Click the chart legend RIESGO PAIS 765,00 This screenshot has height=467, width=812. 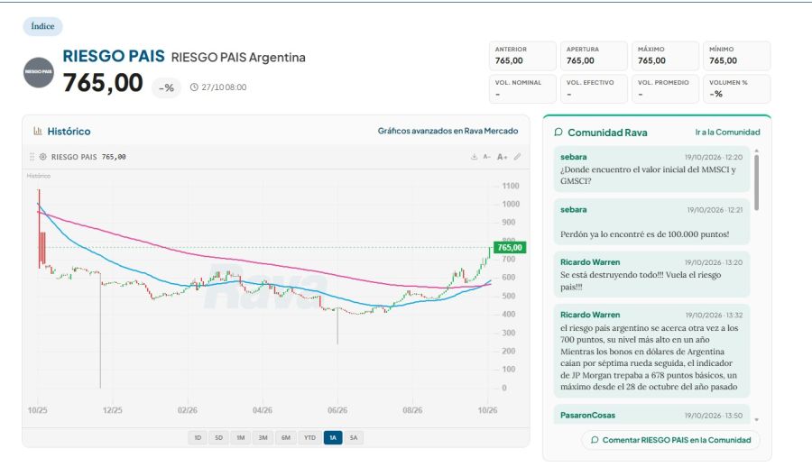(88, 156)
